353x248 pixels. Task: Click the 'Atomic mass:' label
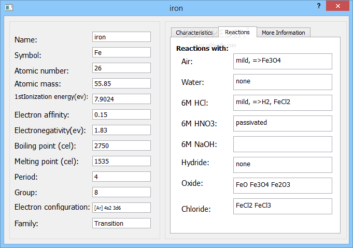(38, 84)
